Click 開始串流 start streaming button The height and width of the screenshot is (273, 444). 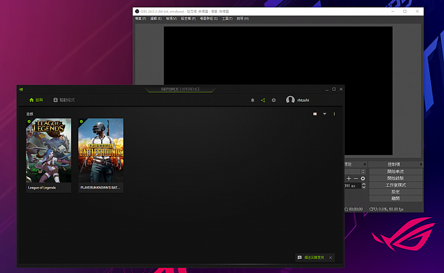(395, 171)
